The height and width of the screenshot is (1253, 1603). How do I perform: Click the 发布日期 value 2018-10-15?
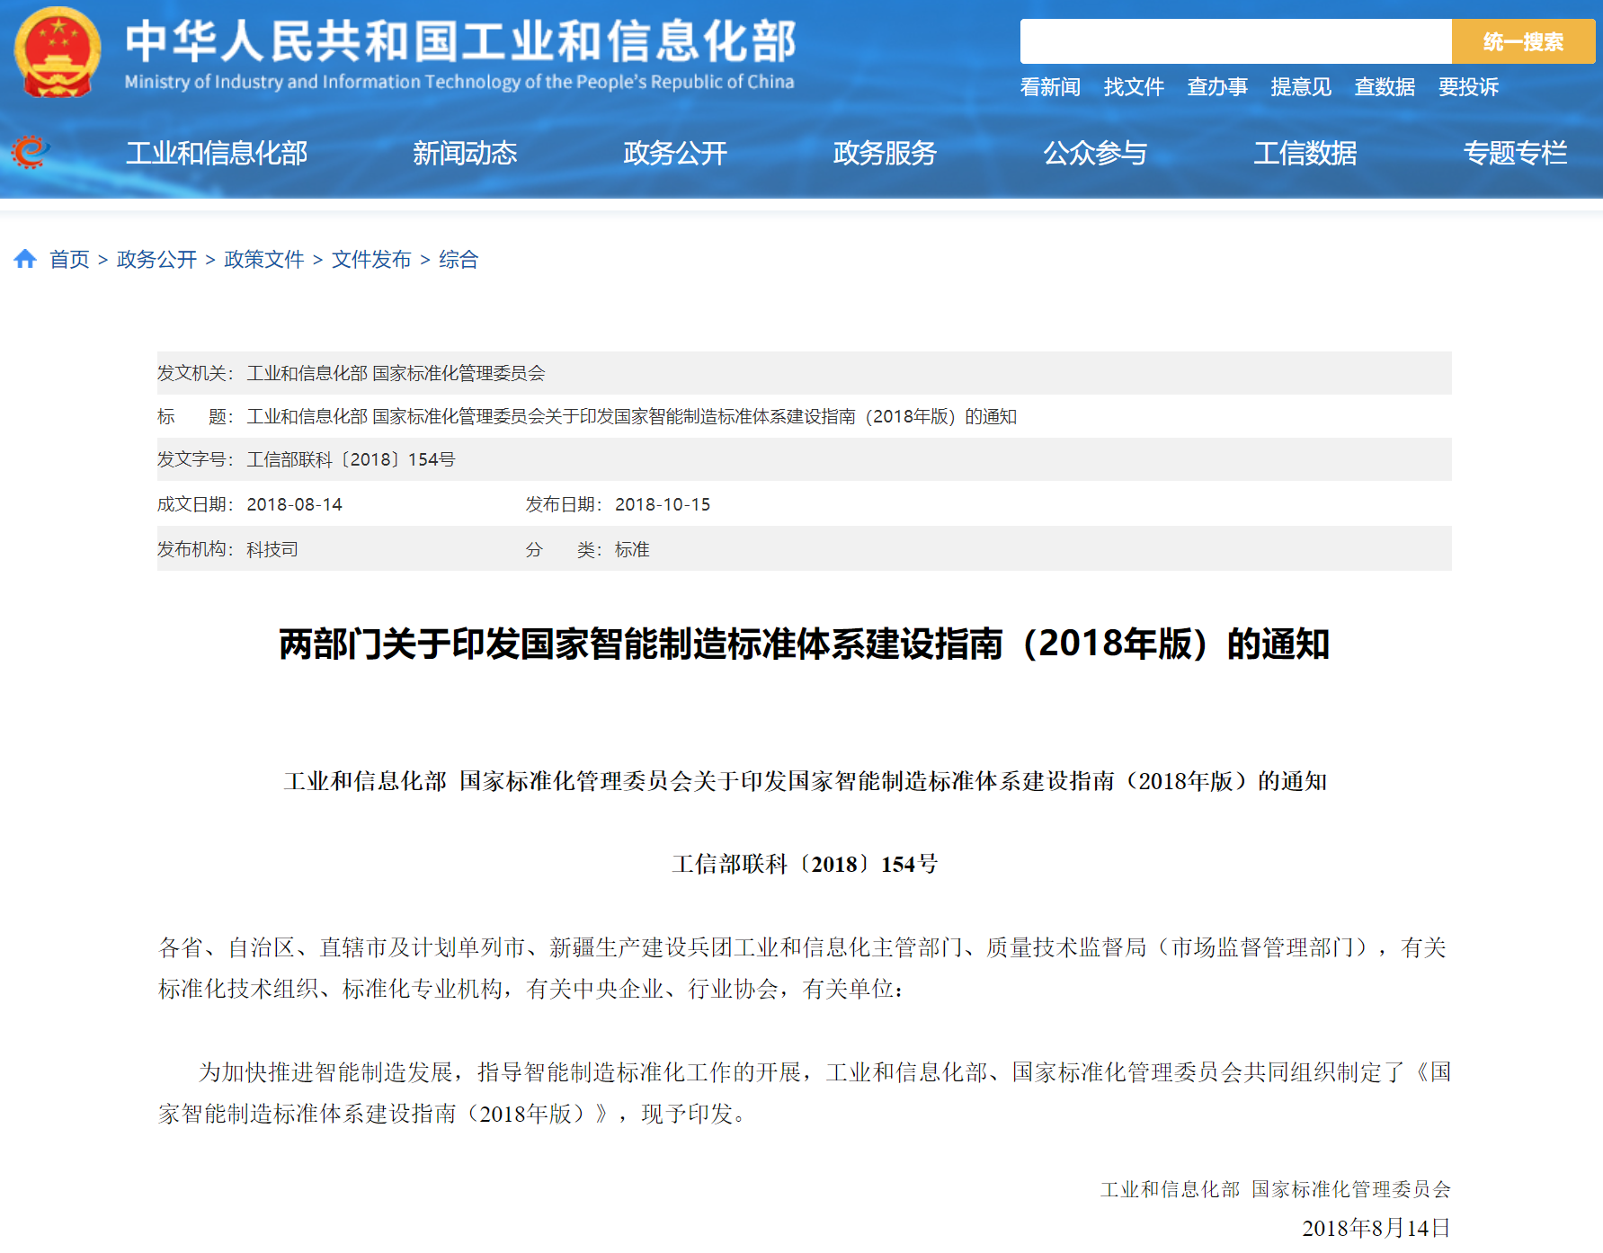(x=663, y=504)
